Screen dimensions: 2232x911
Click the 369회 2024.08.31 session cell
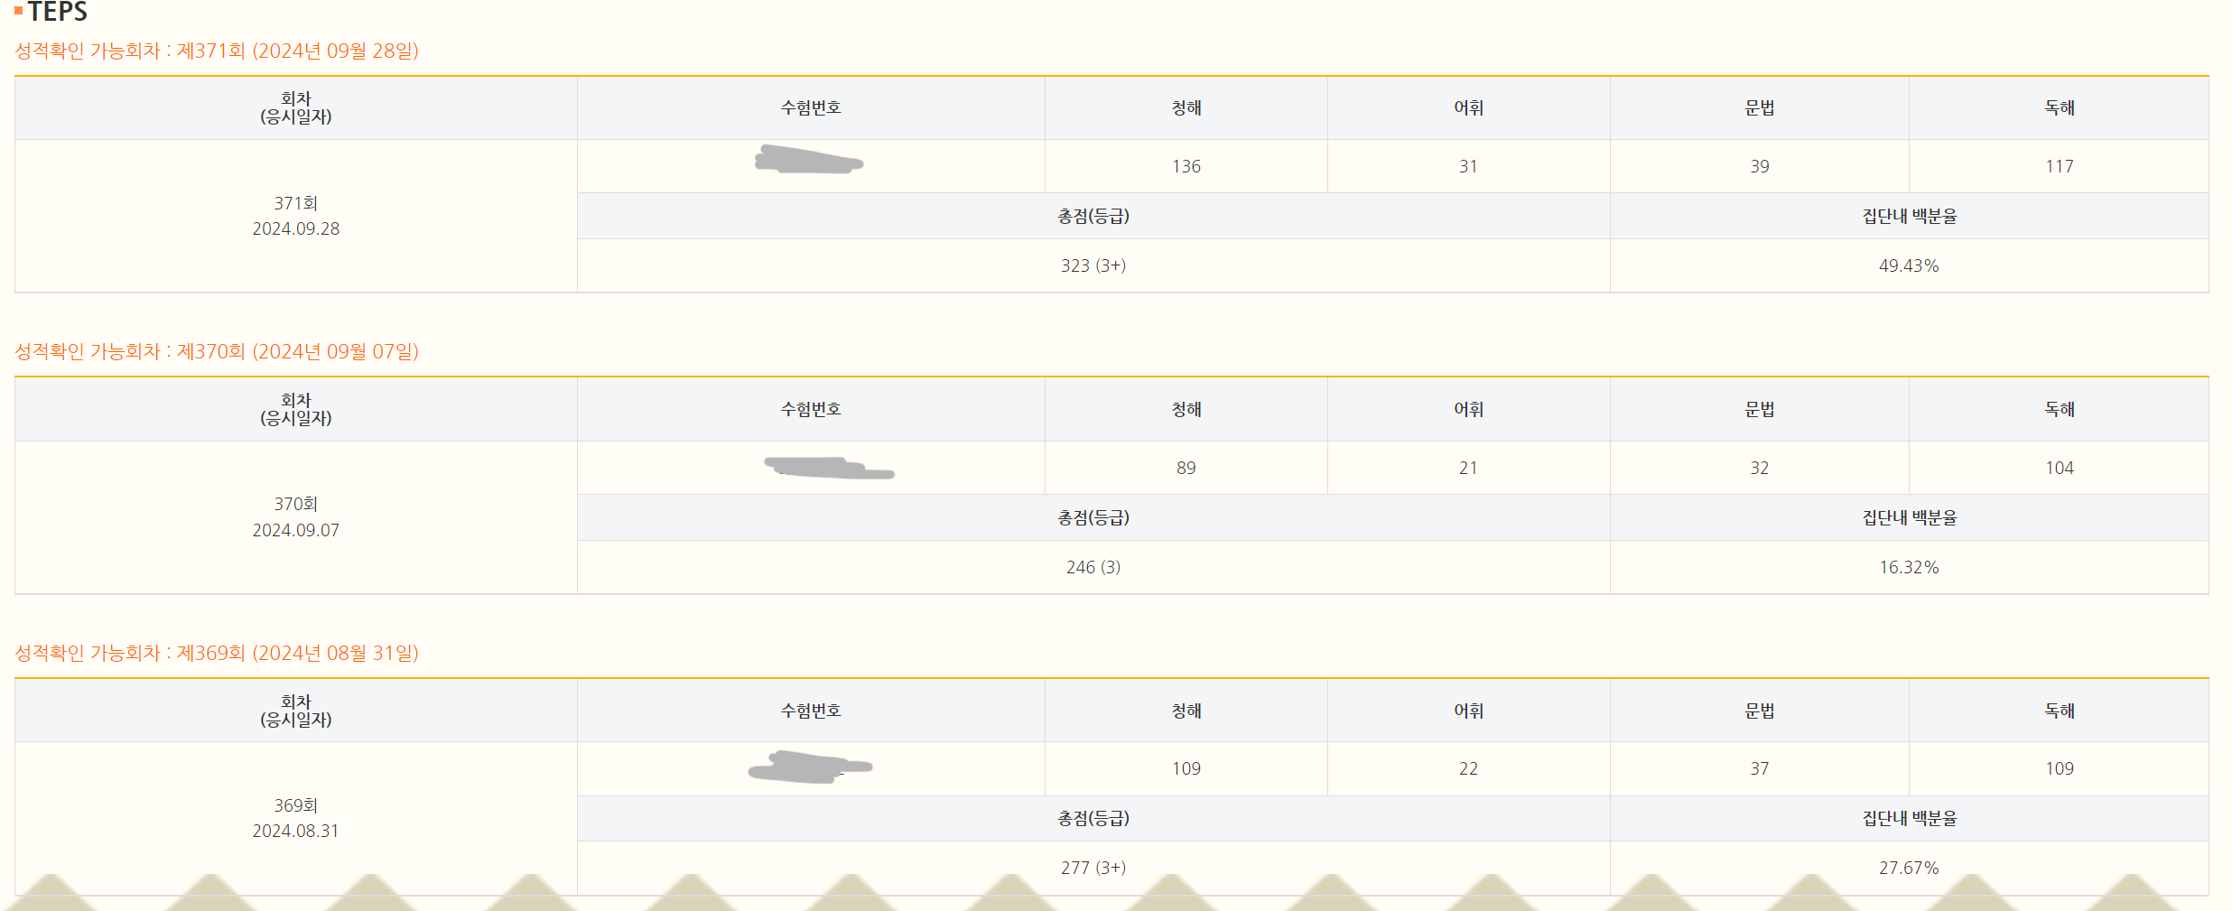tap(296, 818)
